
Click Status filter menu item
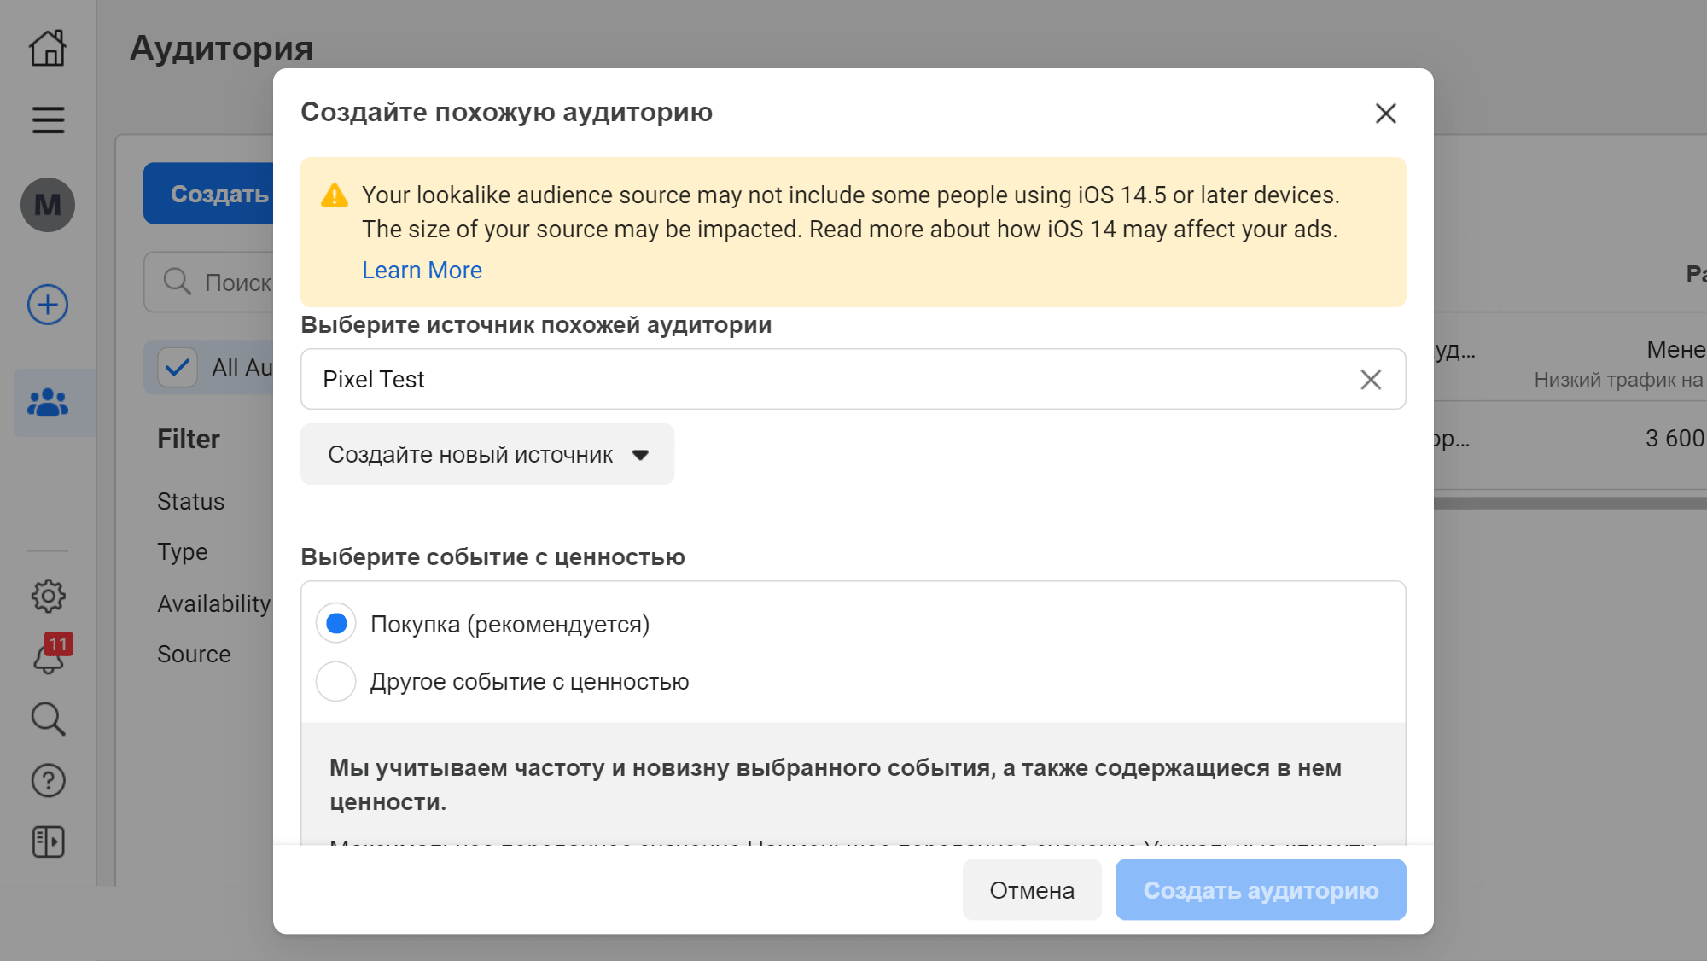pos(191,500)
